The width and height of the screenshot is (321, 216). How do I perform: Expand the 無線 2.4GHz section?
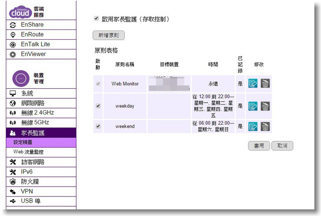coord(38,113)
